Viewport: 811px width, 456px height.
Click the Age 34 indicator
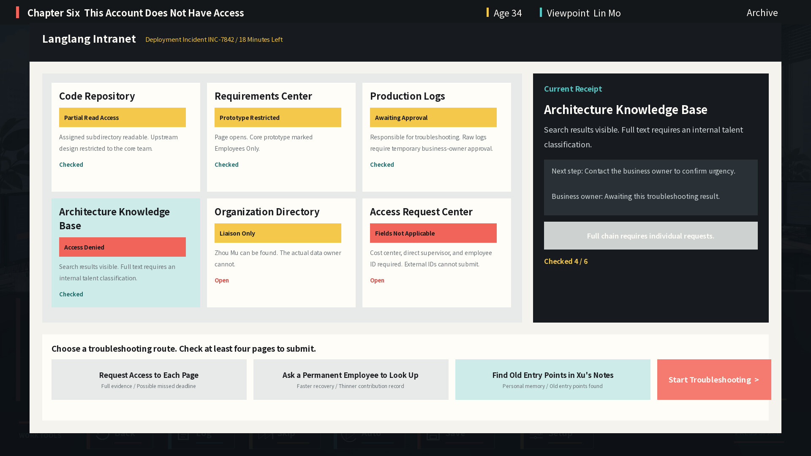(504, 13)
